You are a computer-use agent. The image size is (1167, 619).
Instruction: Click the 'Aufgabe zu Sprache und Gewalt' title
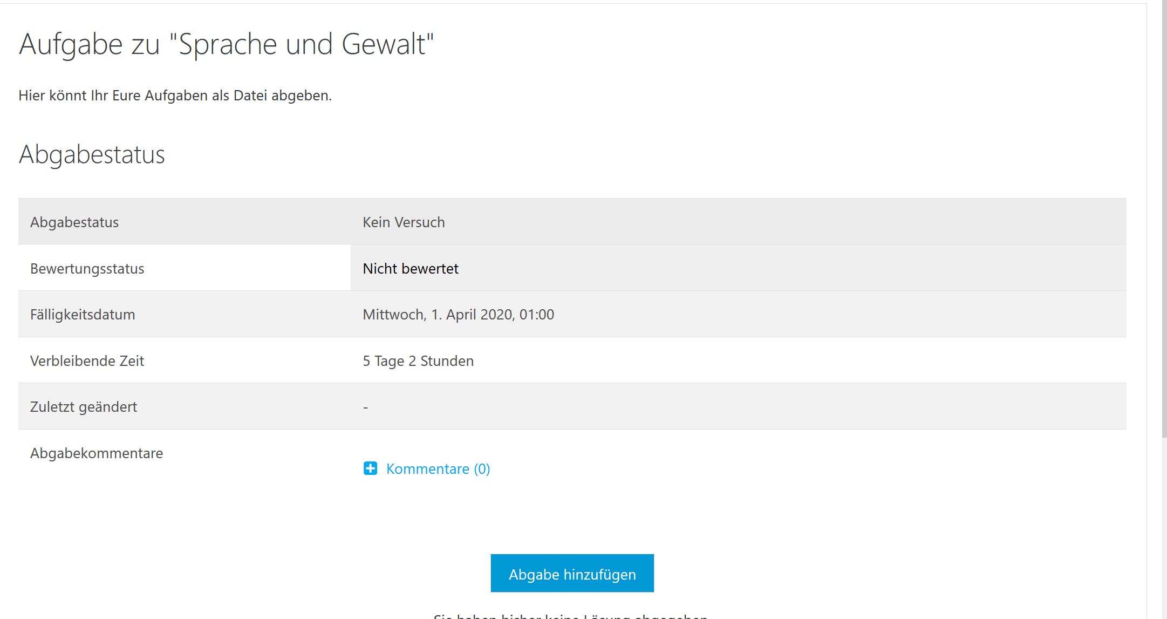(226, 44)
